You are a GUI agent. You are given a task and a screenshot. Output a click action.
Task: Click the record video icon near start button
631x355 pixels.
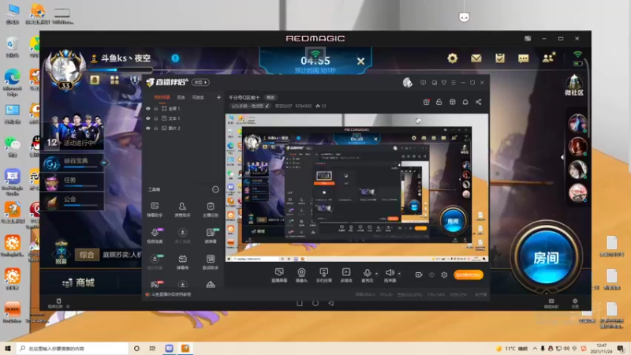(x=419, y=275)
